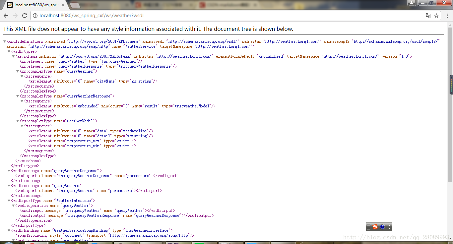Open a new browser tab

coord(75,5)
